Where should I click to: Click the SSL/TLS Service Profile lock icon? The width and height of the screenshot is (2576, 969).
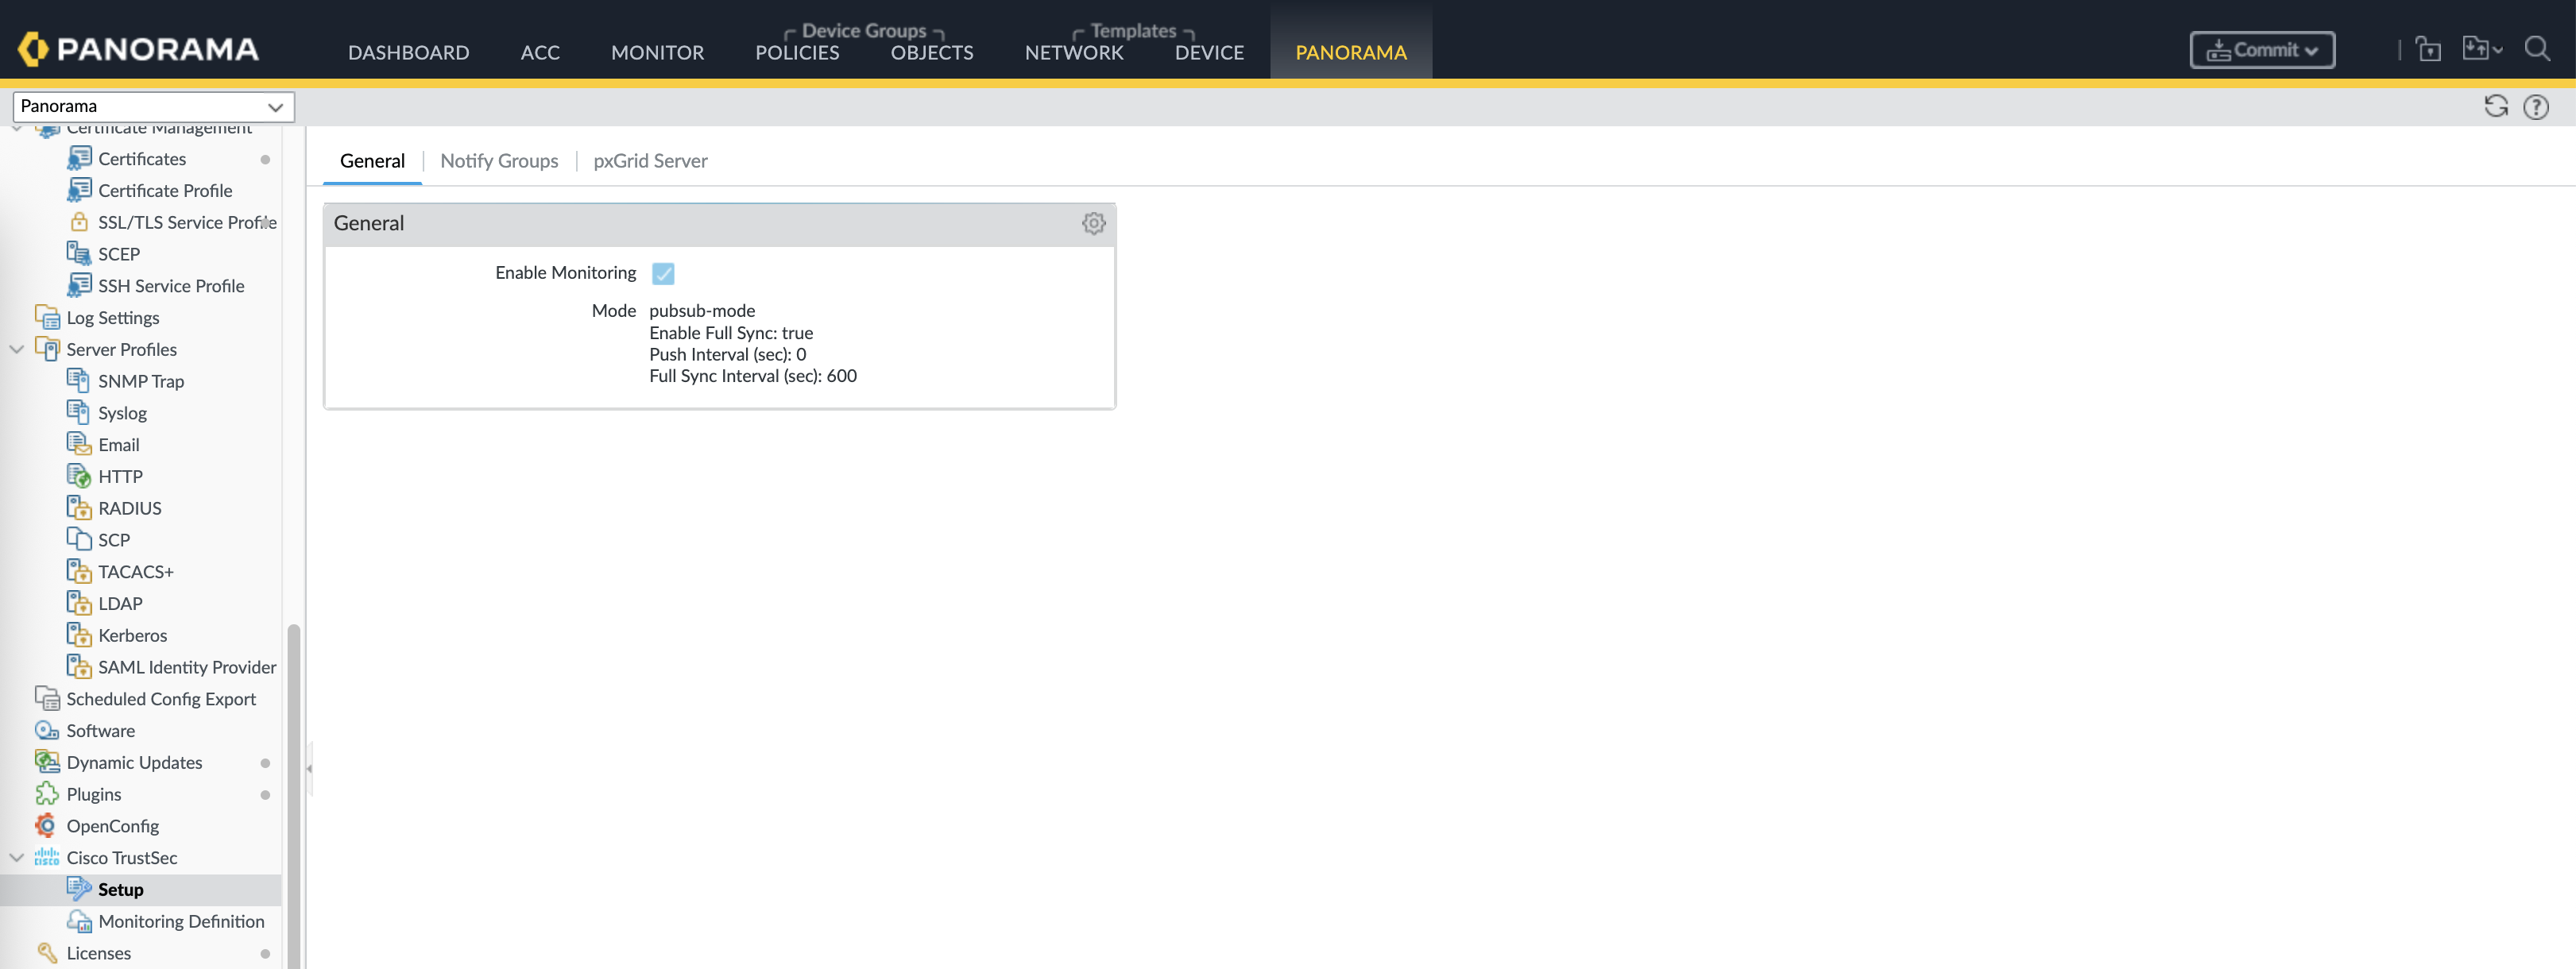(79, 222)
